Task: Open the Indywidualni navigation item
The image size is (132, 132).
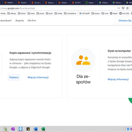Action: [6, 21]
